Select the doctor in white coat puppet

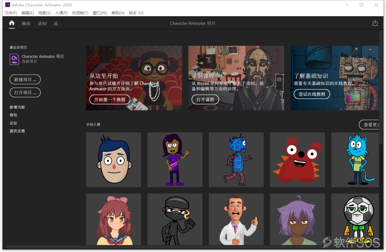(x=236, y=219)
